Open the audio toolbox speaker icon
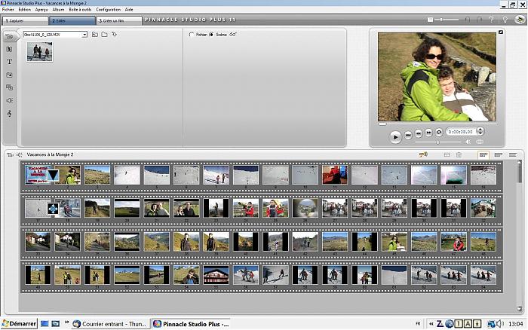Viewport: 528px width, 330px height. (x=20, y=154)
